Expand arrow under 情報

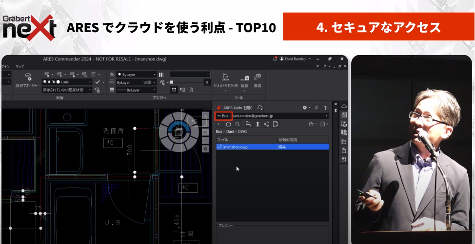[244, 91]
